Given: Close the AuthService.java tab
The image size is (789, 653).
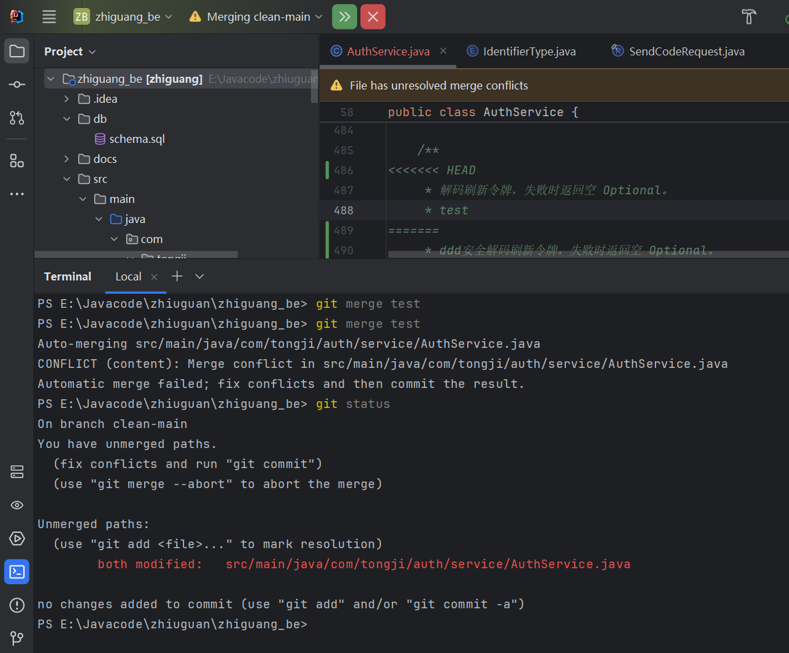Looking at the screenshot, I should click(x=443, y=51).
